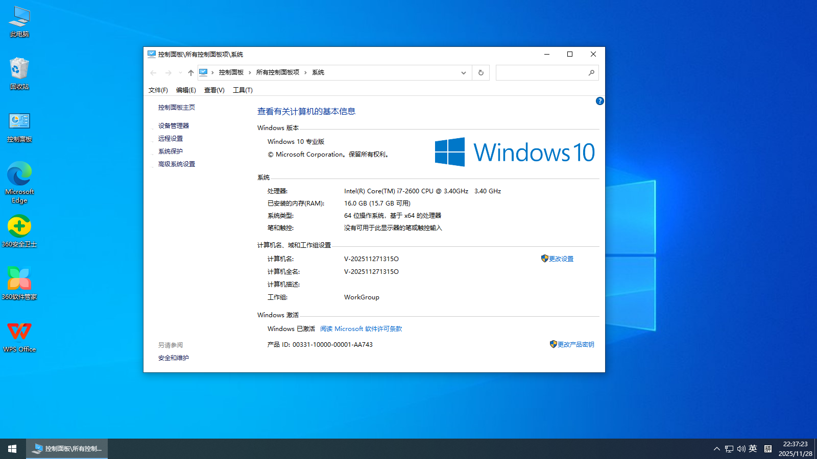Refresh the current Control Panel page
The width and height of the screenshot is (817, 459).
pos(480,72)
